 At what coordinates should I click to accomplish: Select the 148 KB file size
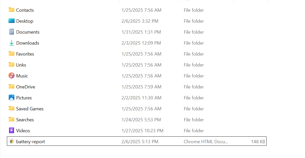click(x=258, y=141)
